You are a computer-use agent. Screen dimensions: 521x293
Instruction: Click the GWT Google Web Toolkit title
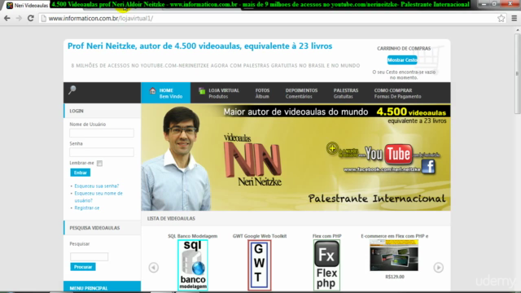coord(260,236)
